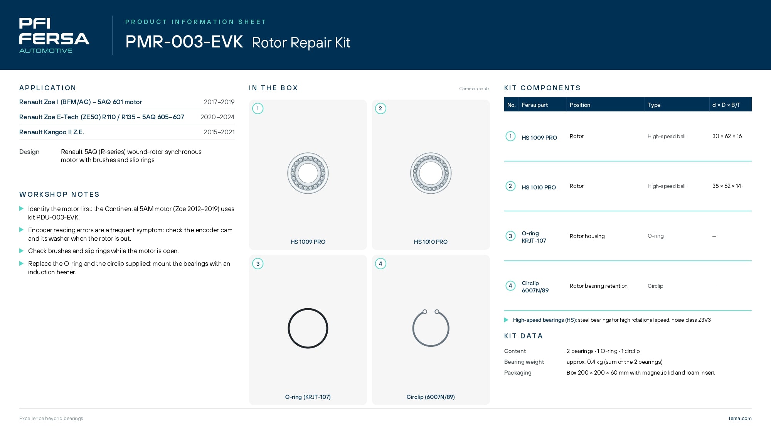
Task: Click circled number 1 in the HS 1009 PRO table row
Action: pos(510,136)
